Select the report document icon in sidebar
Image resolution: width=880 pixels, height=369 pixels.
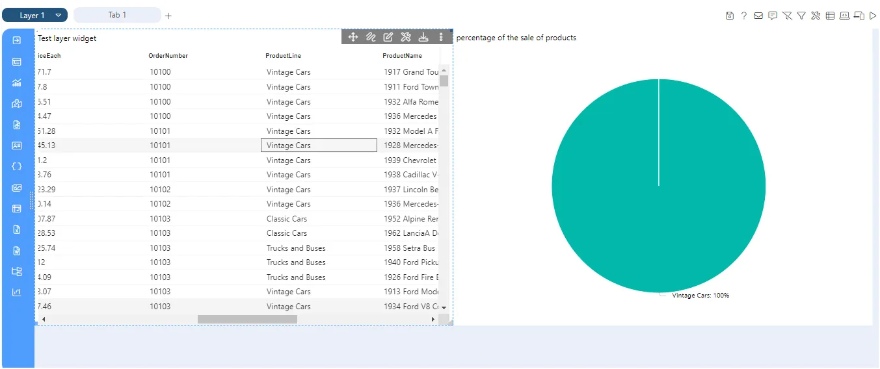(x=17, y=125)
